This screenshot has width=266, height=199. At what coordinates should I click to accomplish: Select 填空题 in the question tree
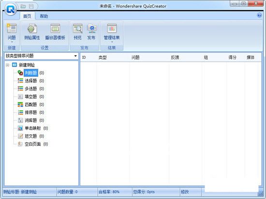pos(31,97)
